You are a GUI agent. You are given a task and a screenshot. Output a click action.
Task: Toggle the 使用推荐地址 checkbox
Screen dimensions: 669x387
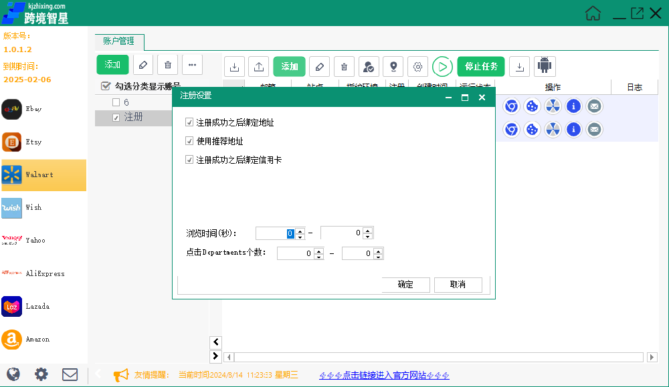189,140
